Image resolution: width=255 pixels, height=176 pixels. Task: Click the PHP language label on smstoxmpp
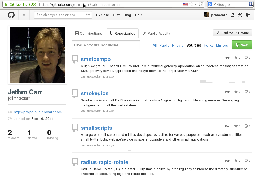pyautogui.click(x=227, y=58)
